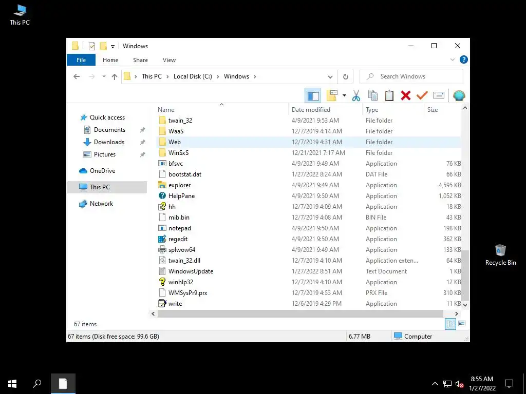526x394 pixels.
Task: Click the Refresh button
Action: click(346, 77)
